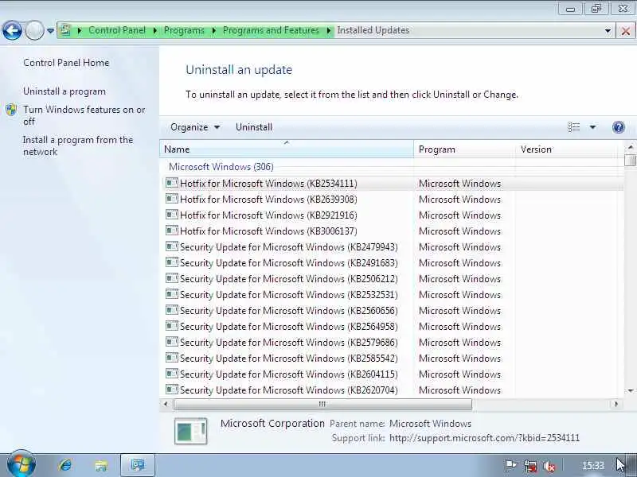Screen dimensions: 637x477
Task: Click the large update icon in details pane
Action: click(x=191, y=431)
